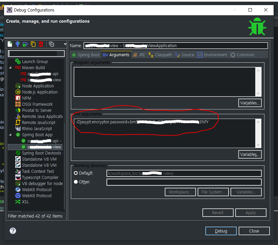Click VM arguments scrollbar down arrow

coord(258,145)
